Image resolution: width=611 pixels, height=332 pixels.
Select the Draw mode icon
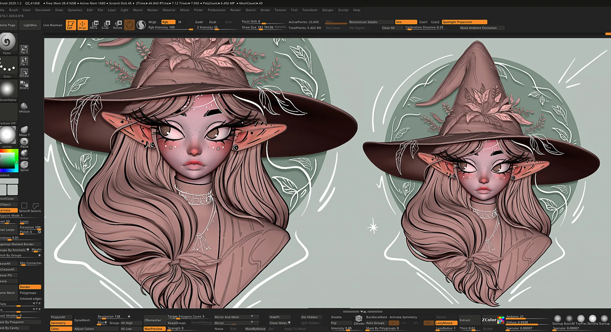(x=82, y=25)
